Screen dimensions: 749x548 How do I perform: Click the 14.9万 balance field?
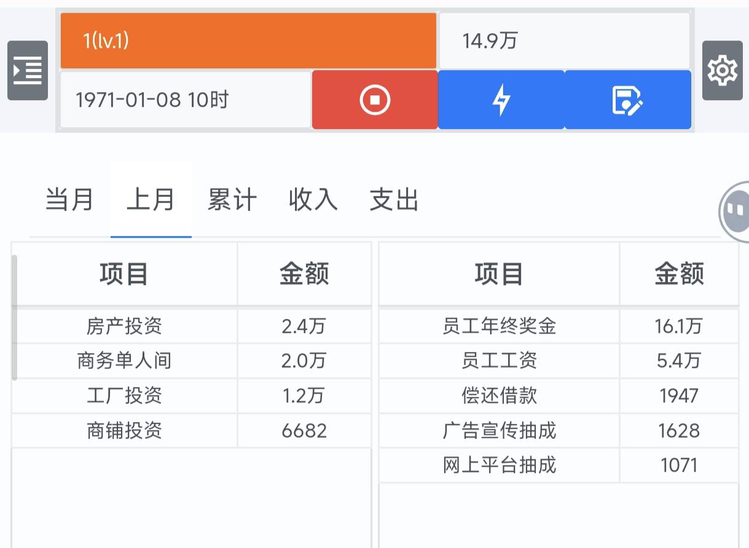point(564,41)
